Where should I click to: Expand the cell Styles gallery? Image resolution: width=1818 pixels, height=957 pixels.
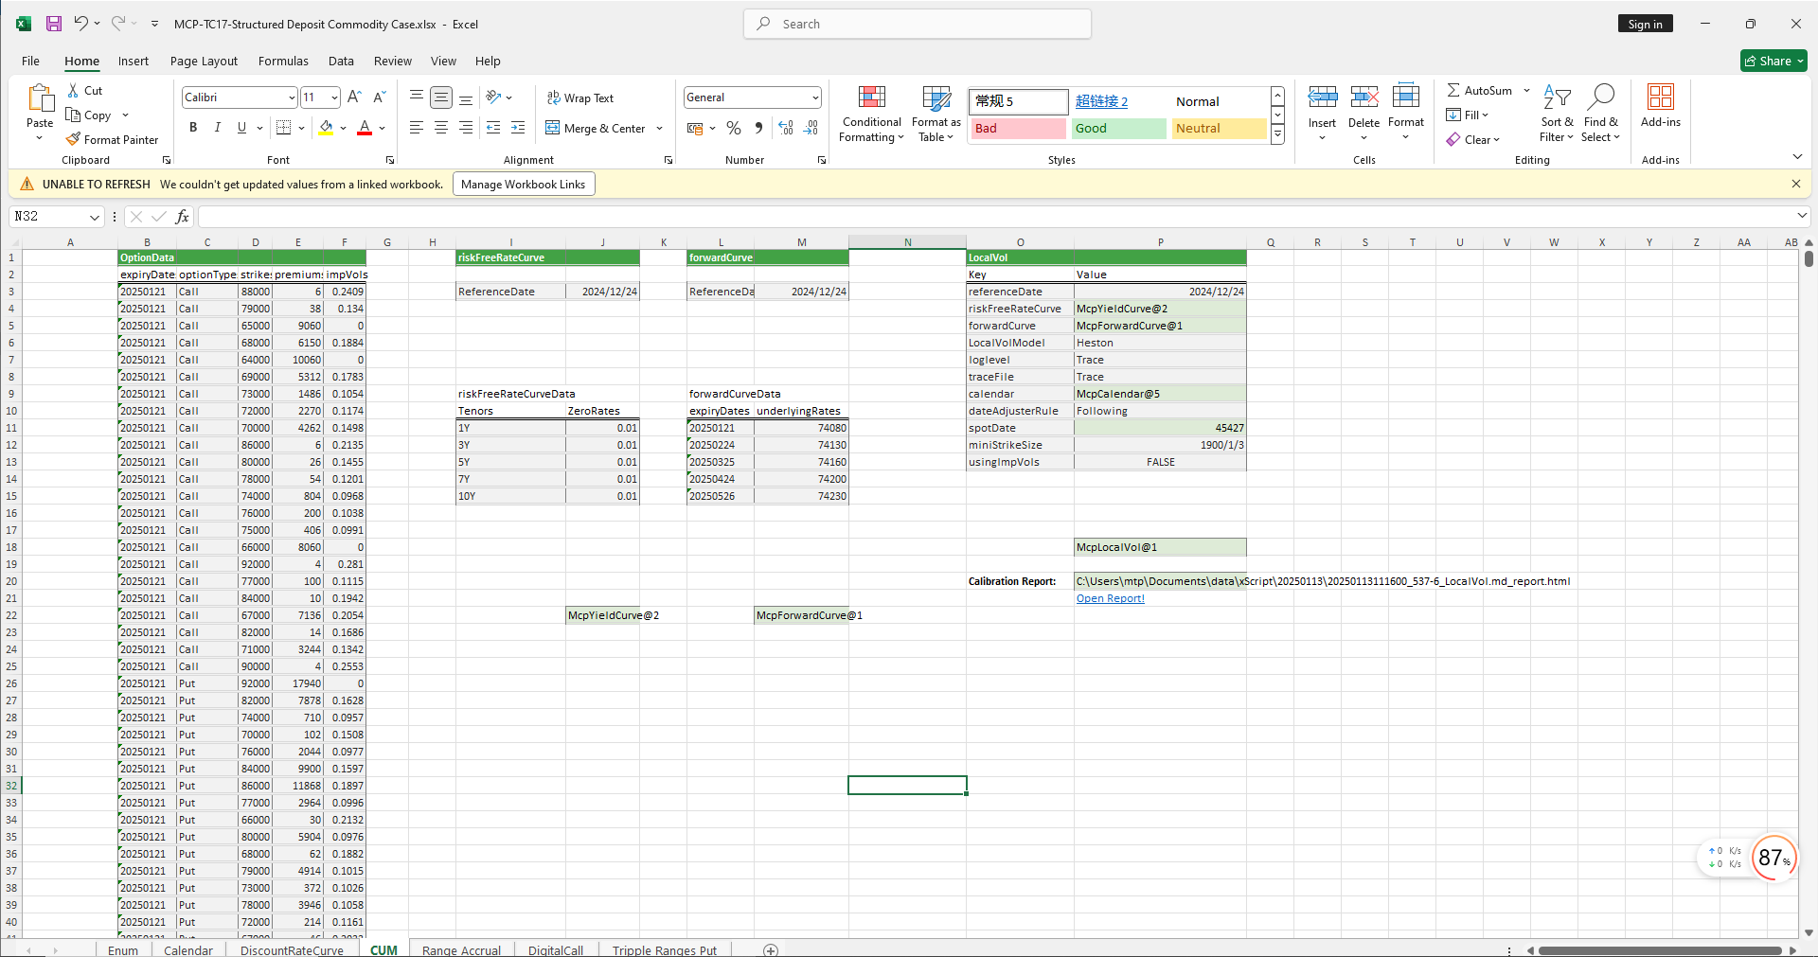(1277, 134)
